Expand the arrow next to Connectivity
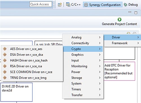The image size is (141, 103). point(100,43)
